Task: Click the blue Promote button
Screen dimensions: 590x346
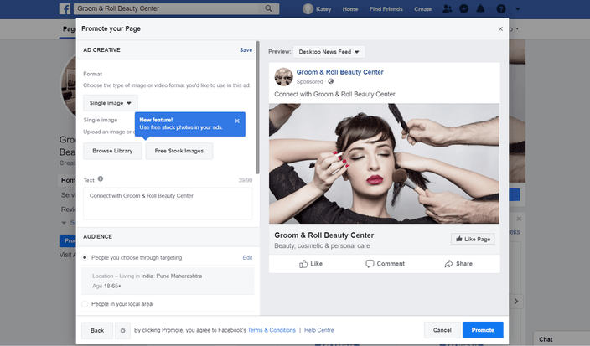Action: [x=483, y=330]
